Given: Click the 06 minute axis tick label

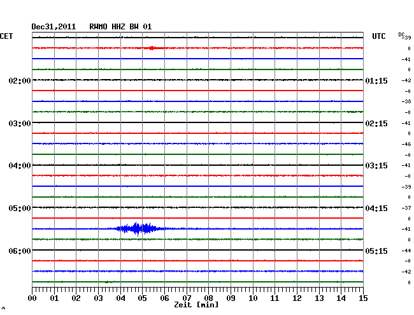Looking at the screenshot, I should pos(164,298).
